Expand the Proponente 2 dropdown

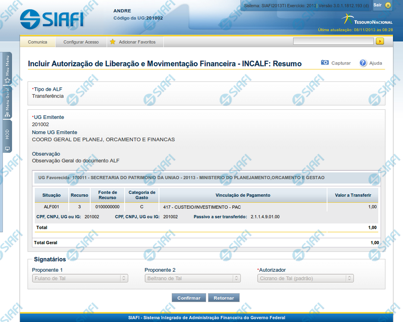(192, 278)
